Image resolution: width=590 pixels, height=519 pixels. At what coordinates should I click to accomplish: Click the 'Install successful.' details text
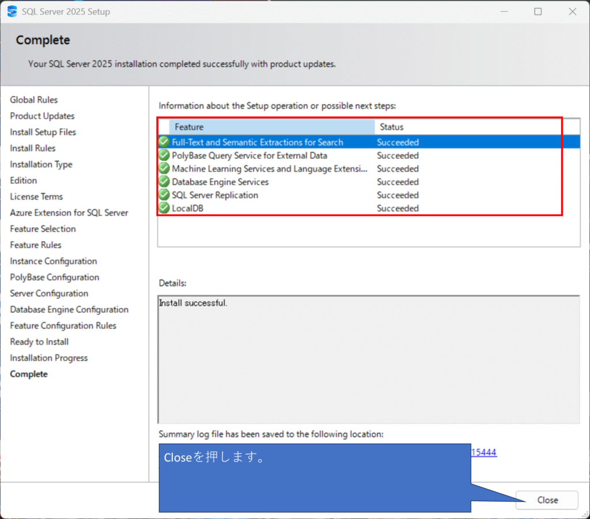click(x=193, y=303)
